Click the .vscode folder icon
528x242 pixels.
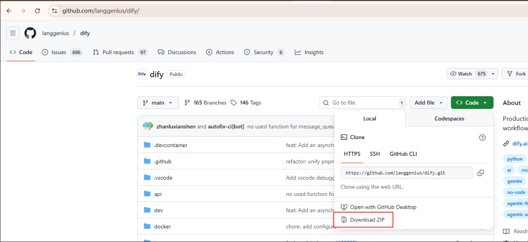click(147, 177)
